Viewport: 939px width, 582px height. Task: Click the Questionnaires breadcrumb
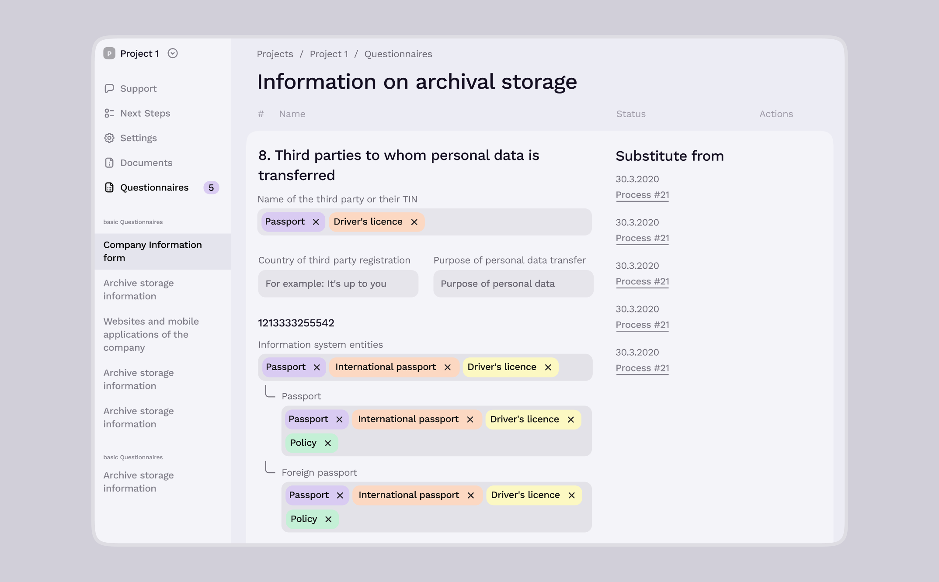(398, 54)
